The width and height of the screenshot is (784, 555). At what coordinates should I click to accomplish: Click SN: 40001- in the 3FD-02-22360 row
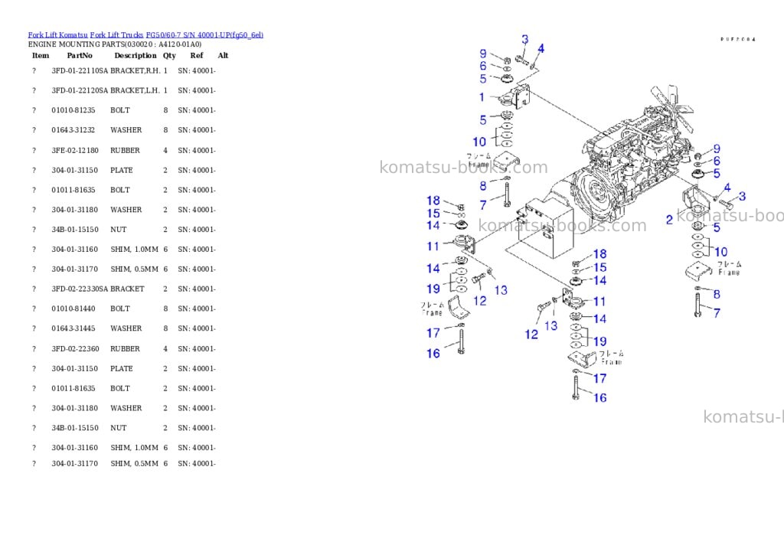pos(197,349)
